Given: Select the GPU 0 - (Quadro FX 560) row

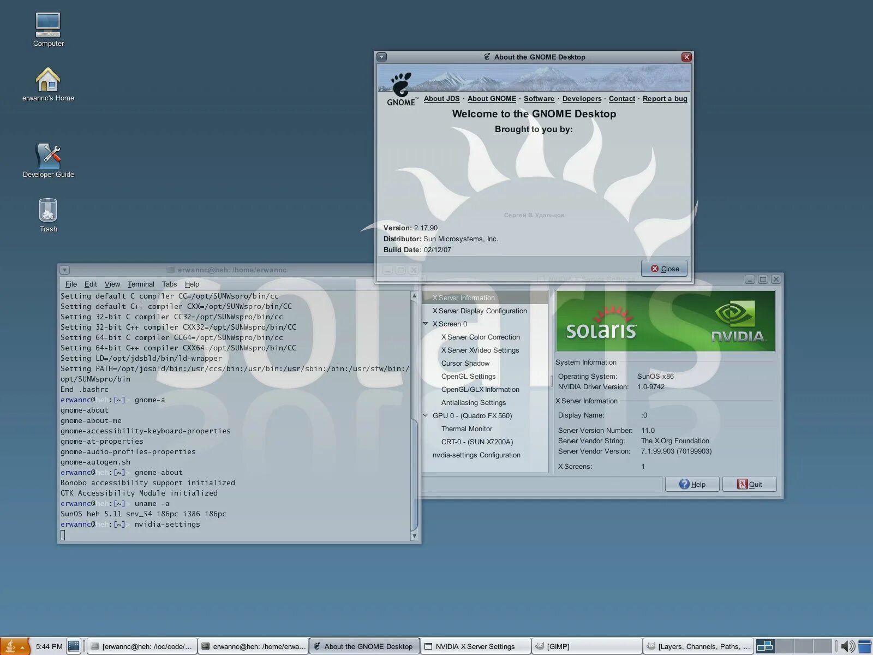Looking at the screenshot, I should [x=485, y=415].
